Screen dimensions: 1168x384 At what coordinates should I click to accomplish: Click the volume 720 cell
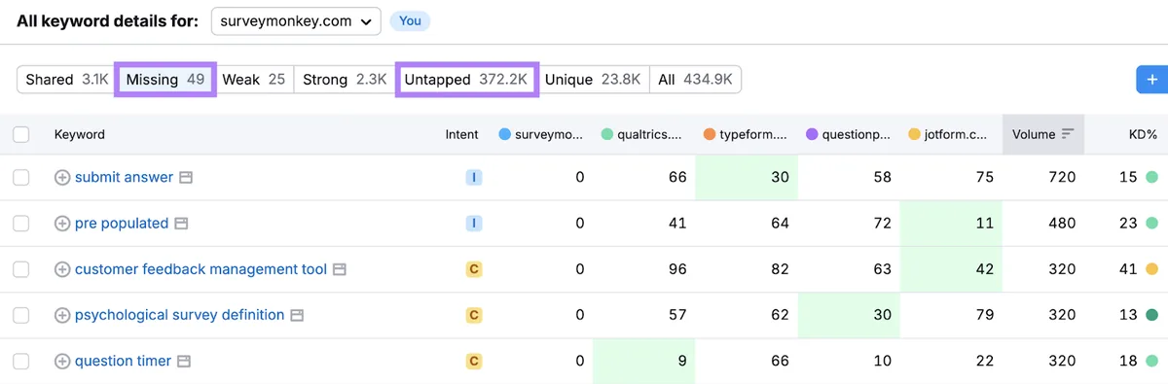click(1062, 177)
